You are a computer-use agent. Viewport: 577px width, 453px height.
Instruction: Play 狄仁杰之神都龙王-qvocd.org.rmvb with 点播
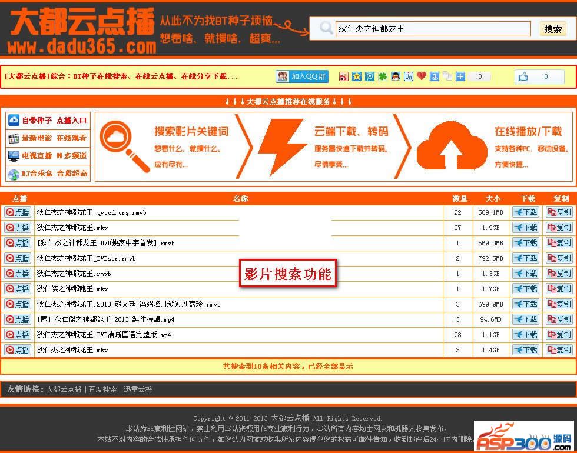click(x=18, y=212)
